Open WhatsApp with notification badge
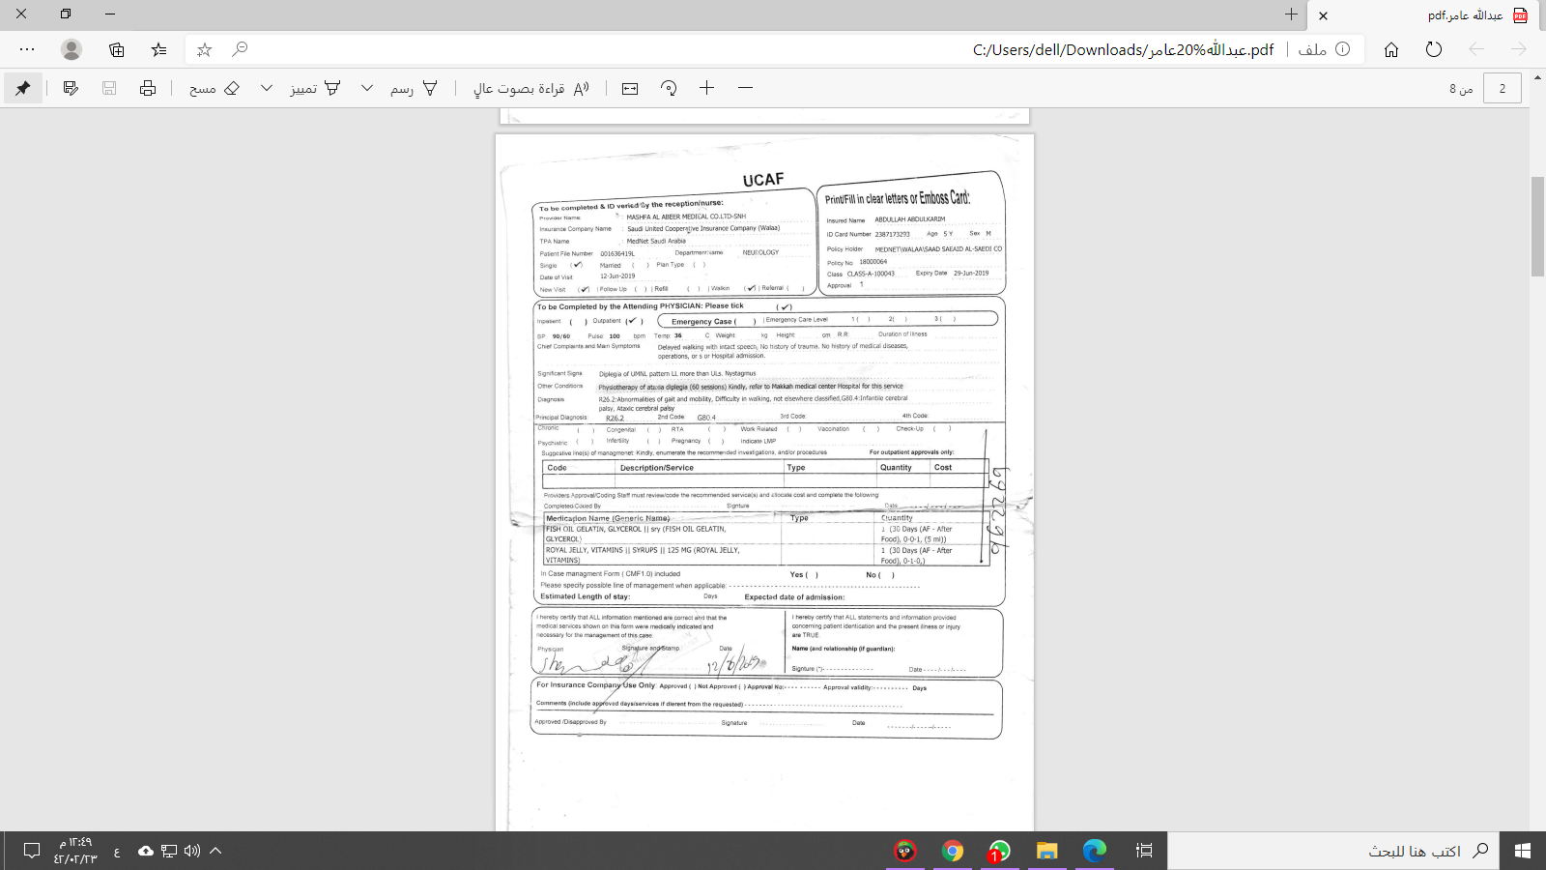Image resolution: width=1546 pixels, height=870 pixels. (999, 851)
